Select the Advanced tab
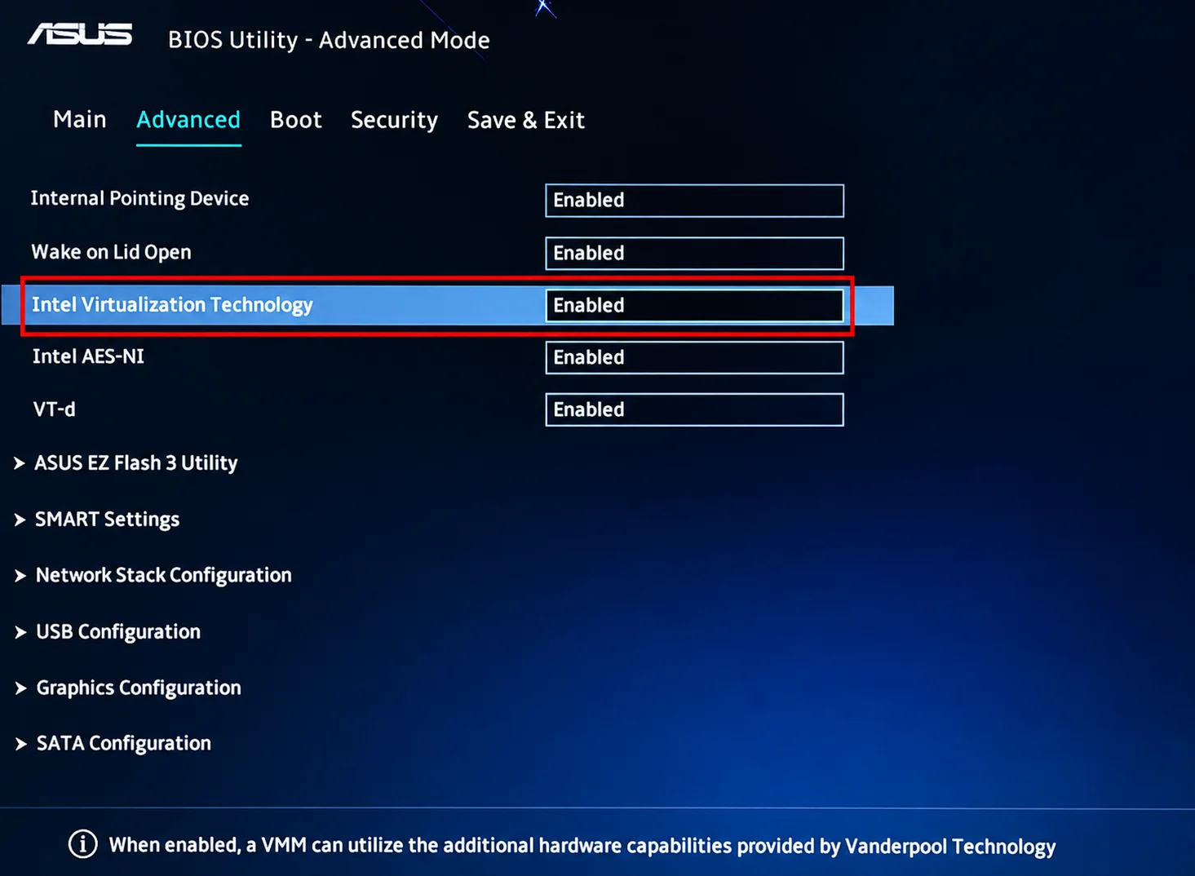1195x876 pixels. click(188, 120)
